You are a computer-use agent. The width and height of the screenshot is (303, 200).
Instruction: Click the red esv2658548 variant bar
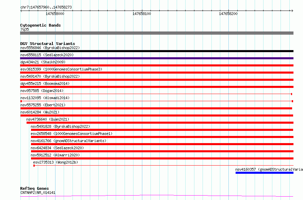(162, 137)
